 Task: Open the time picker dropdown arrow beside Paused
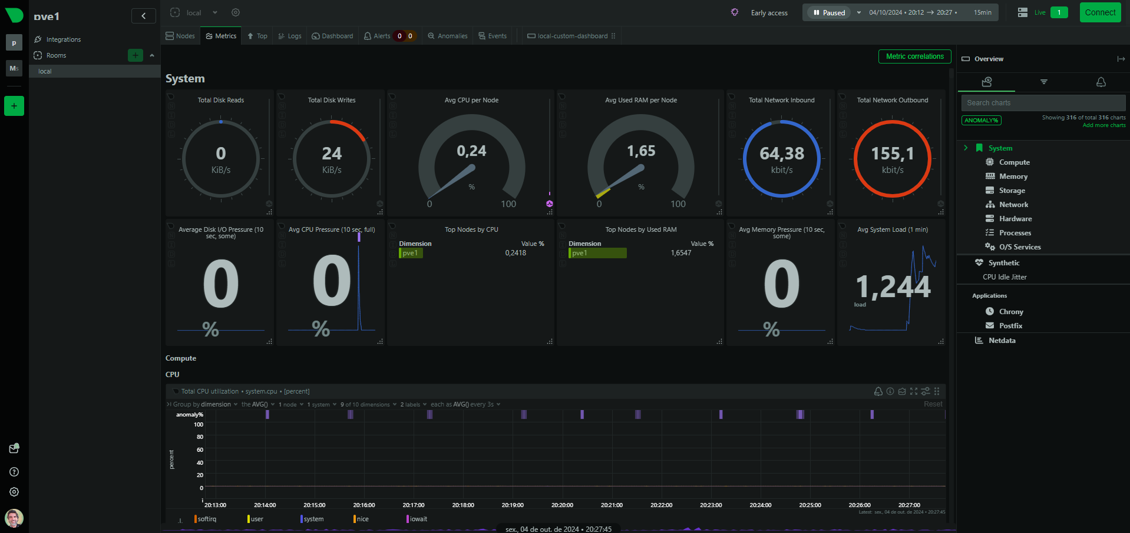coord(859,12)
